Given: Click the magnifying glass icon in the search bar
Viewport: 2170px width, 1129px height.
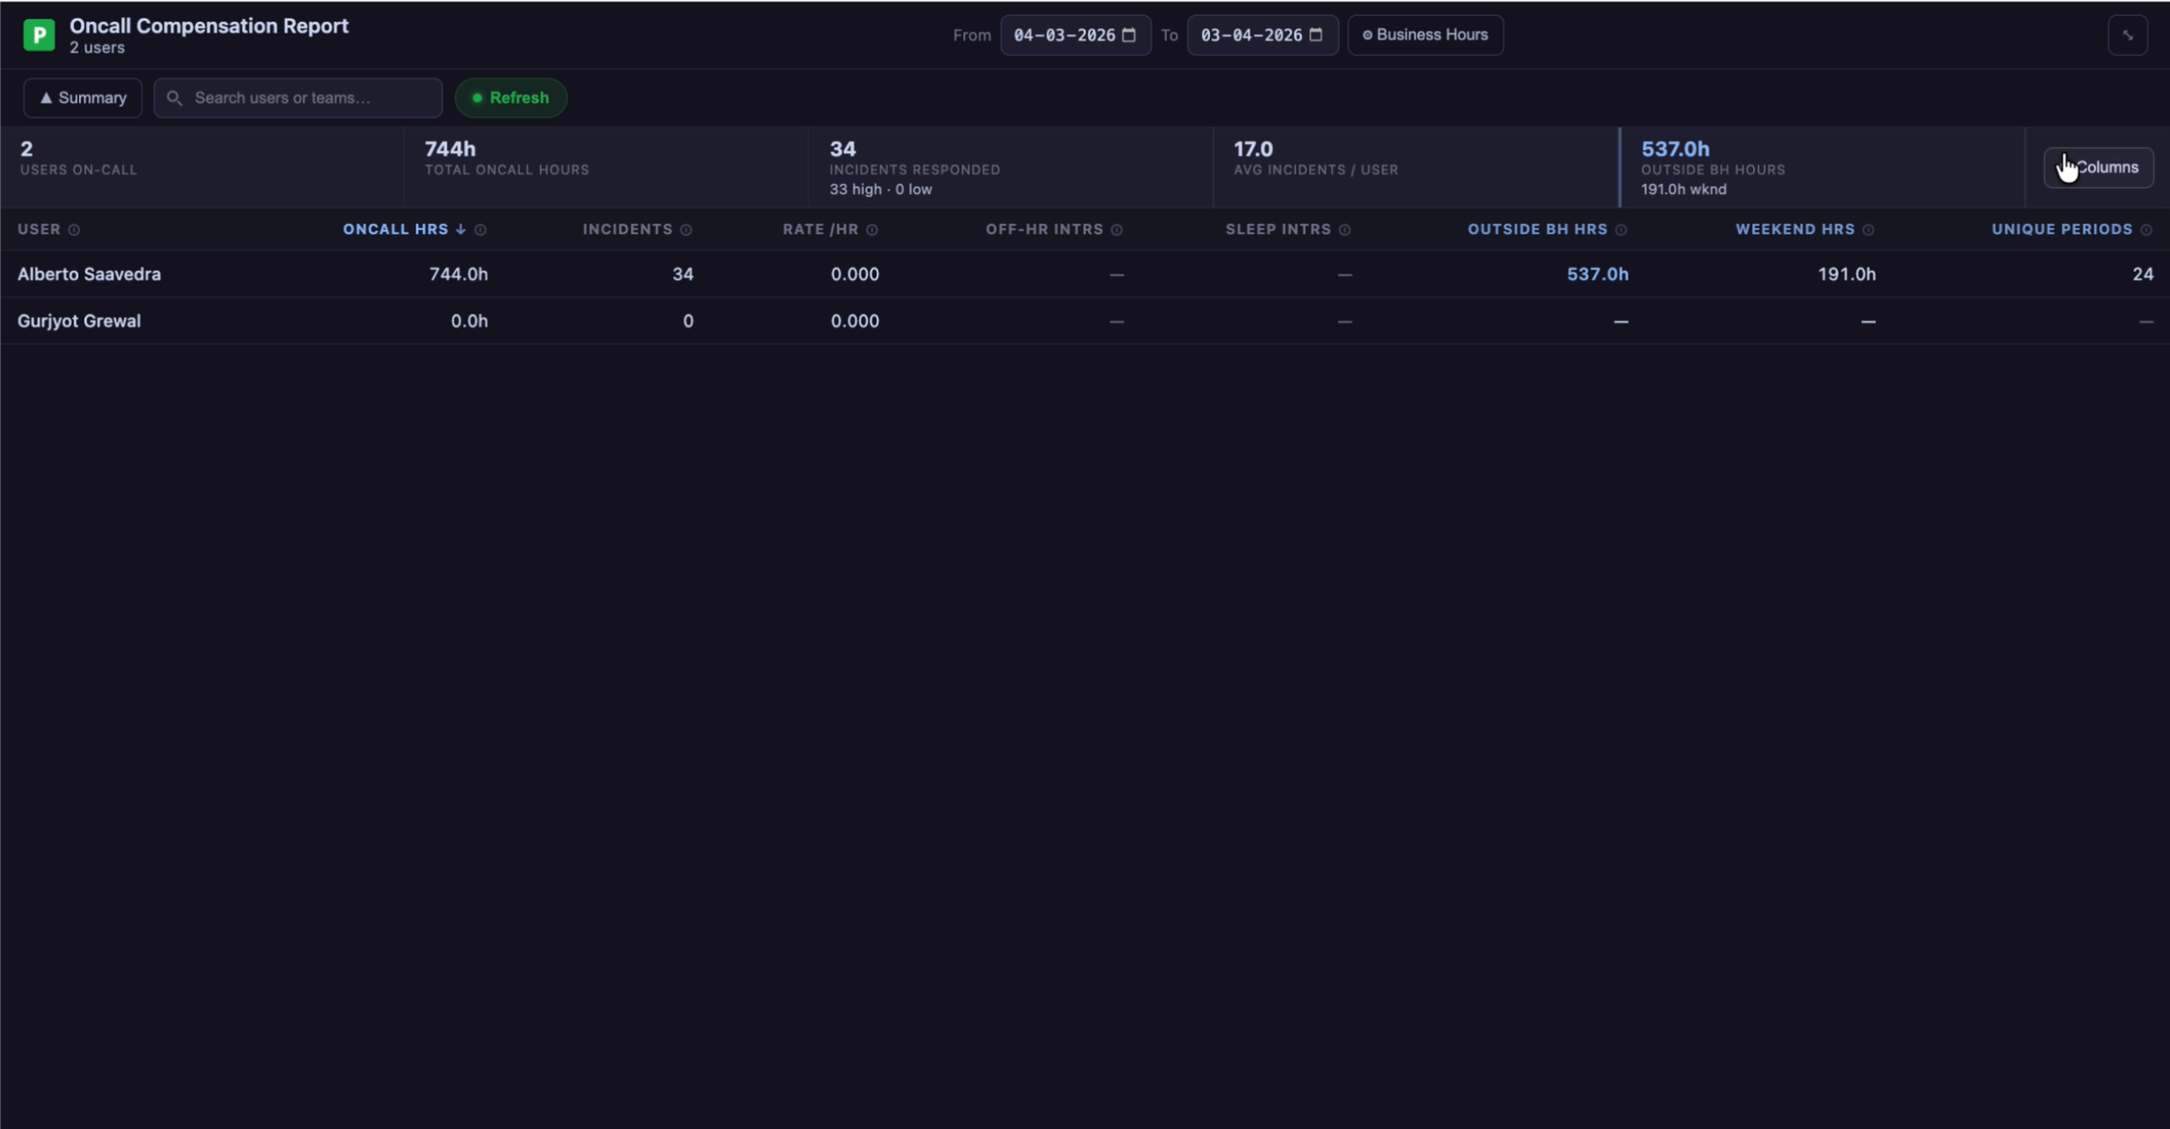Looking at the screenshot, I should pyautogui.click(x=175, y=98).
